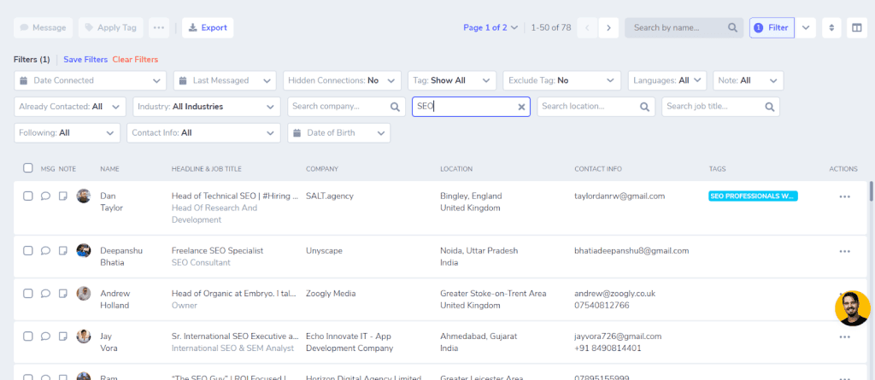This screenshot has height=380, width=875.
Task: Open the Hidden Connections dropdown
Action: click(x=342, y=80)
